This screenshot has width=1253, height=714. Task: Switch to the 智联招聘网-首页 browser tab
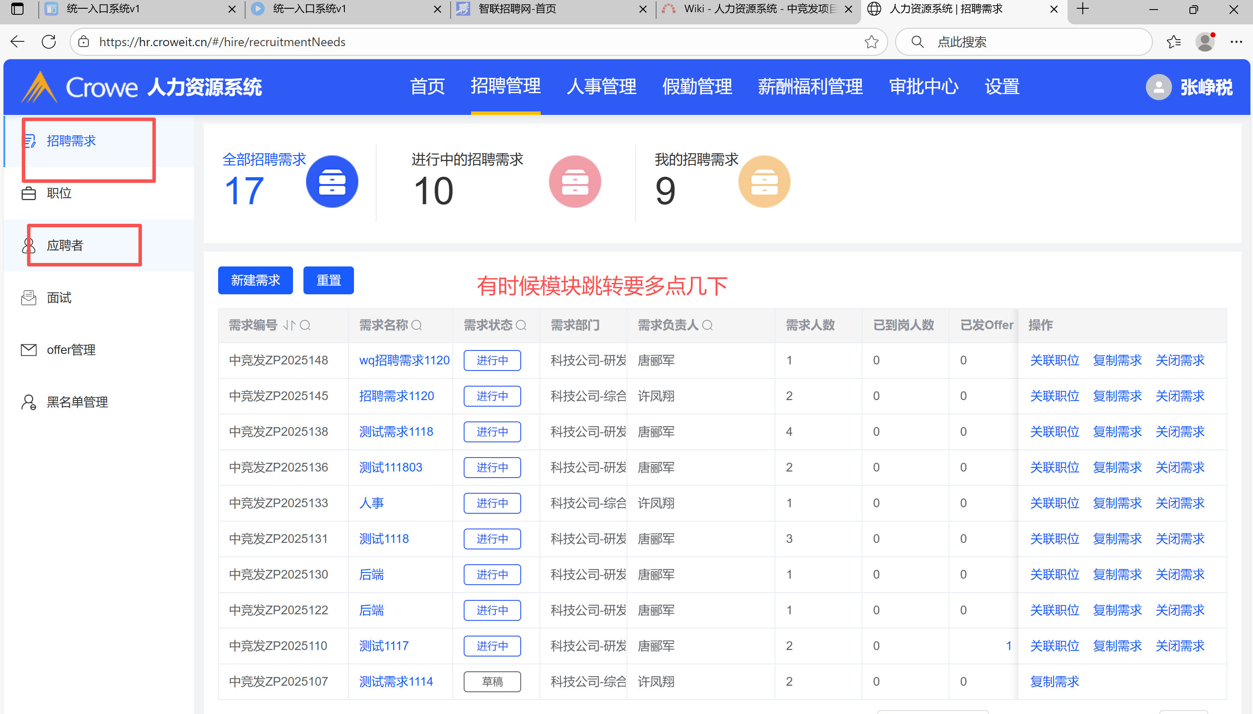(517, 9)
